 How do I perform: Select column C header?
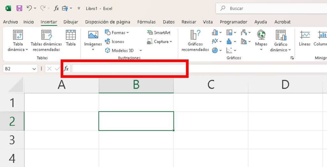[x=211, y=85]
